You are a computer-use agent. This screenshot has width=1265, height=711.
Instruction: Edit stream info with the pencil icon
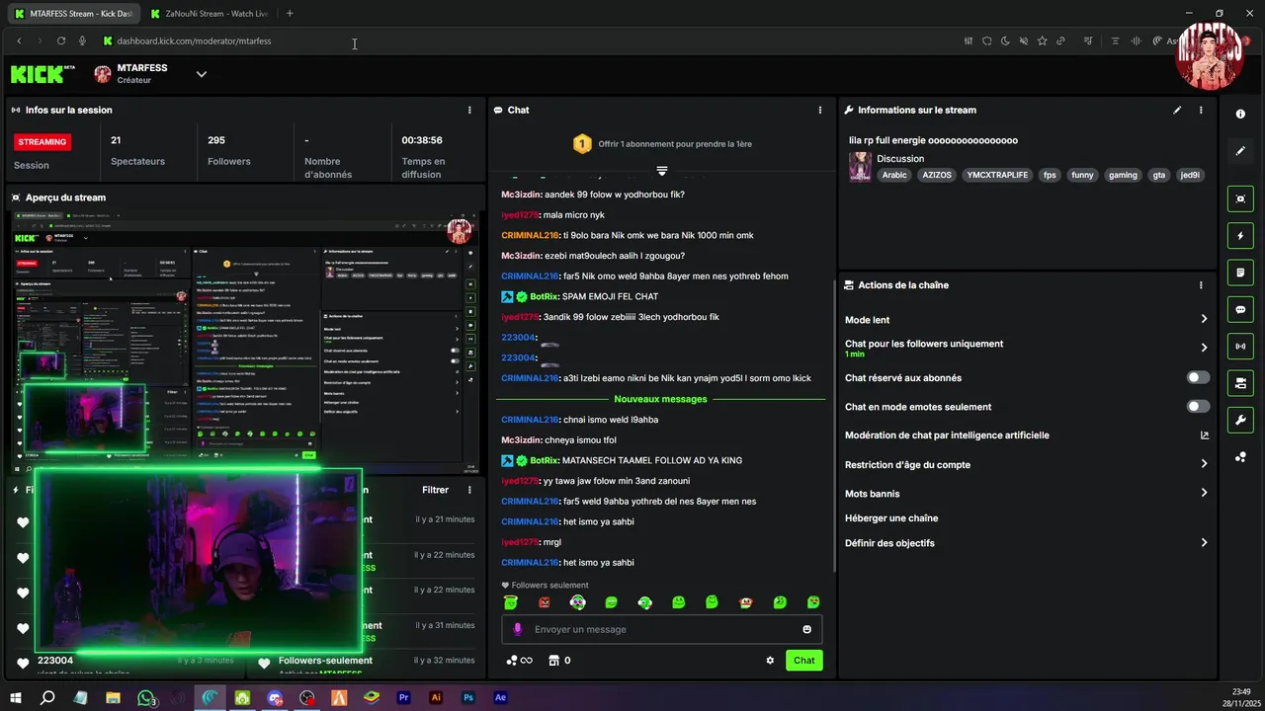click(1177, 111)
